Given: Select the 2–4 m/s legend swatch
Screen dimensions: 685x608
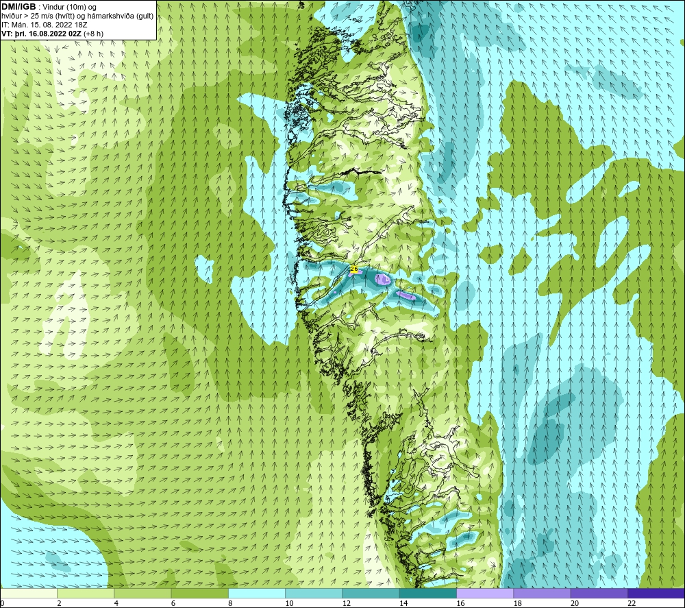Looking at the screenshot, I should (x=86, y=593).
